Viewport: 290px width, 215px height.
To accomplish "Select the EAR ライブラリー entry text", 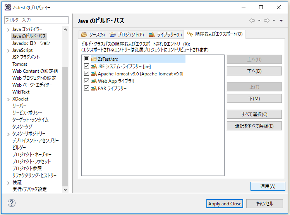I will tap(112, 88).
